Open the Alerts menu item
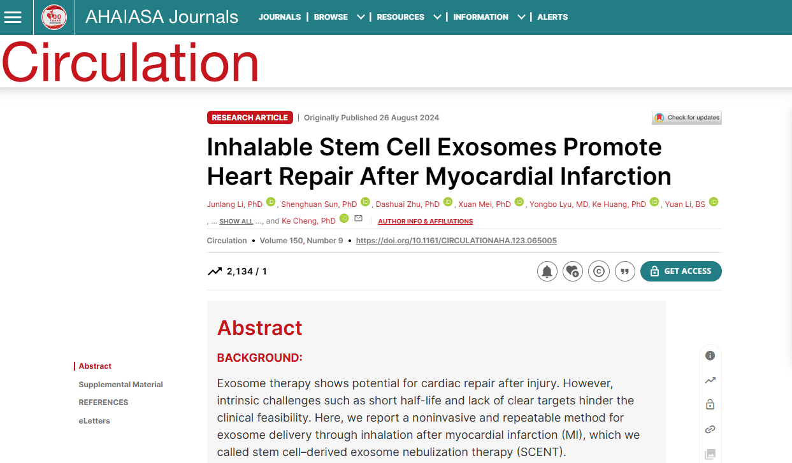The image size is (792, 463). click(552, 17)
